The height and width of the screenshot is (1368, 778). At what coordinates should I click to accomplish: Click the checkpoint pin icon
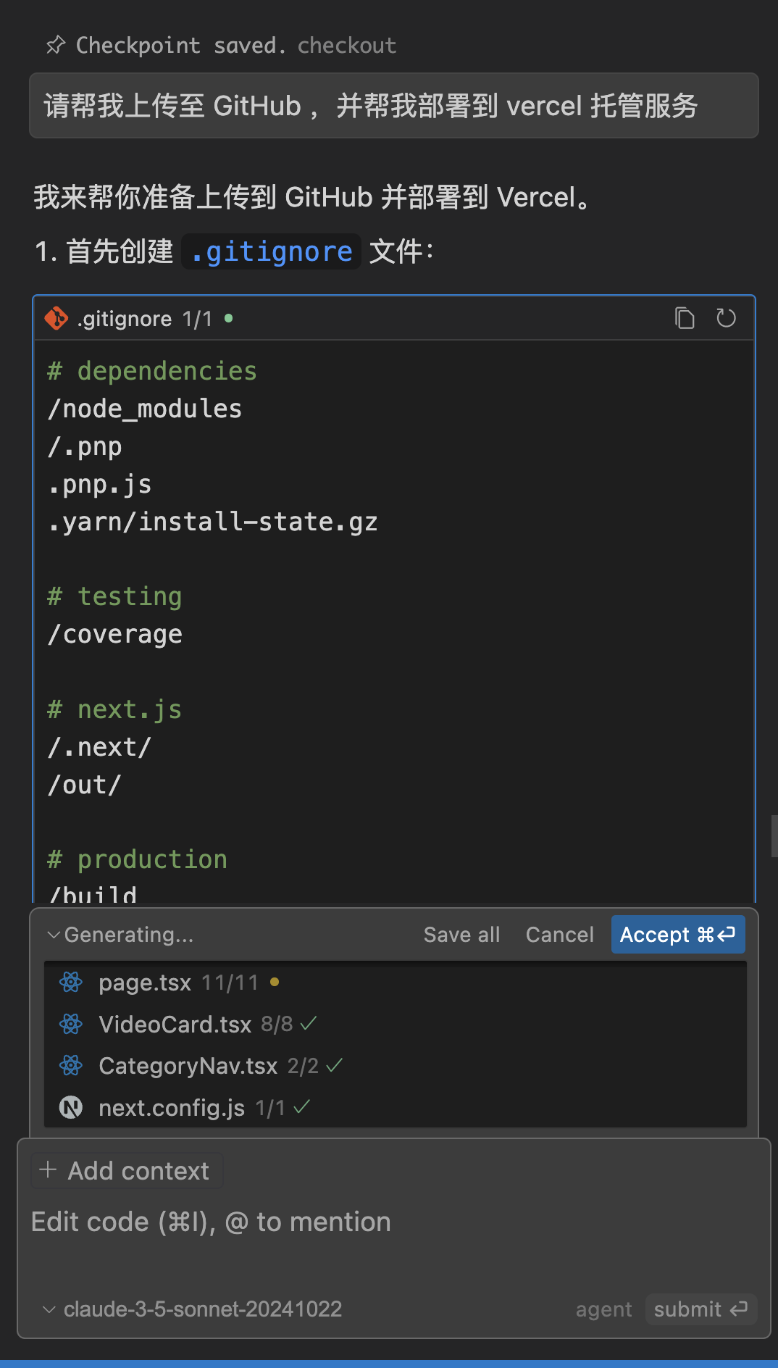point(56,45)
